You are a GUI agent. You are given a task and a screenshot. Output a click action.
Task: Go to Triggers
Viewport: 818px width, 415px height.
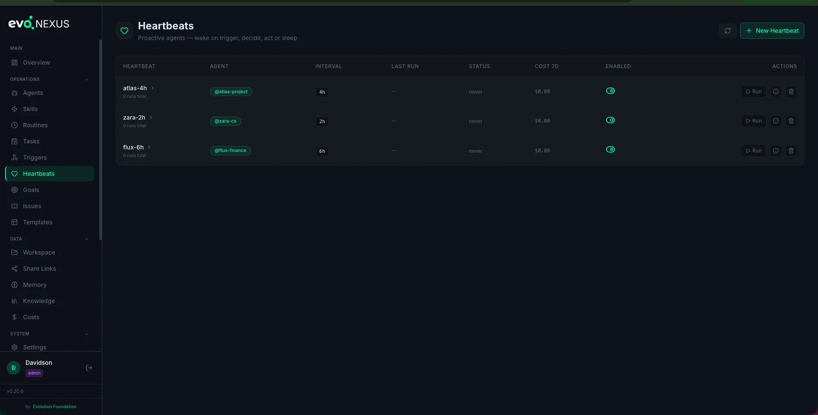click(x=49, y=157)
